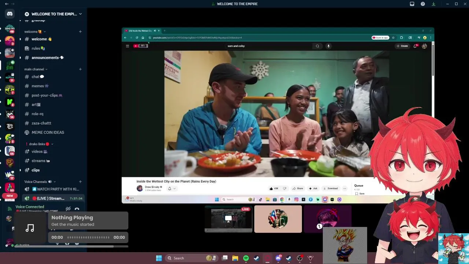This screenshot has width=469, height=264.
Task: Click the dislike thumbs-down button
Action: [284, 188]
